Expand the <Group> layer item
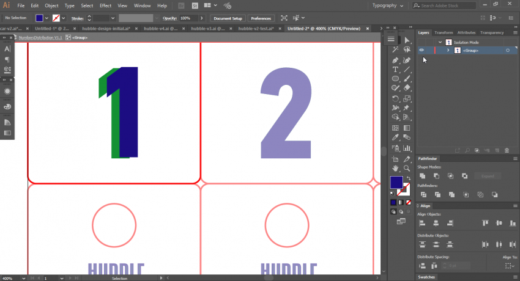520x281 pixels. pyautogui.click(x=448, y=51)
